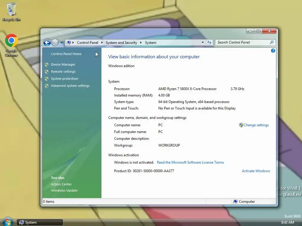Screen dimensions: 302x226
Task: Refresh the address bar view
Action: click(209, 42)
